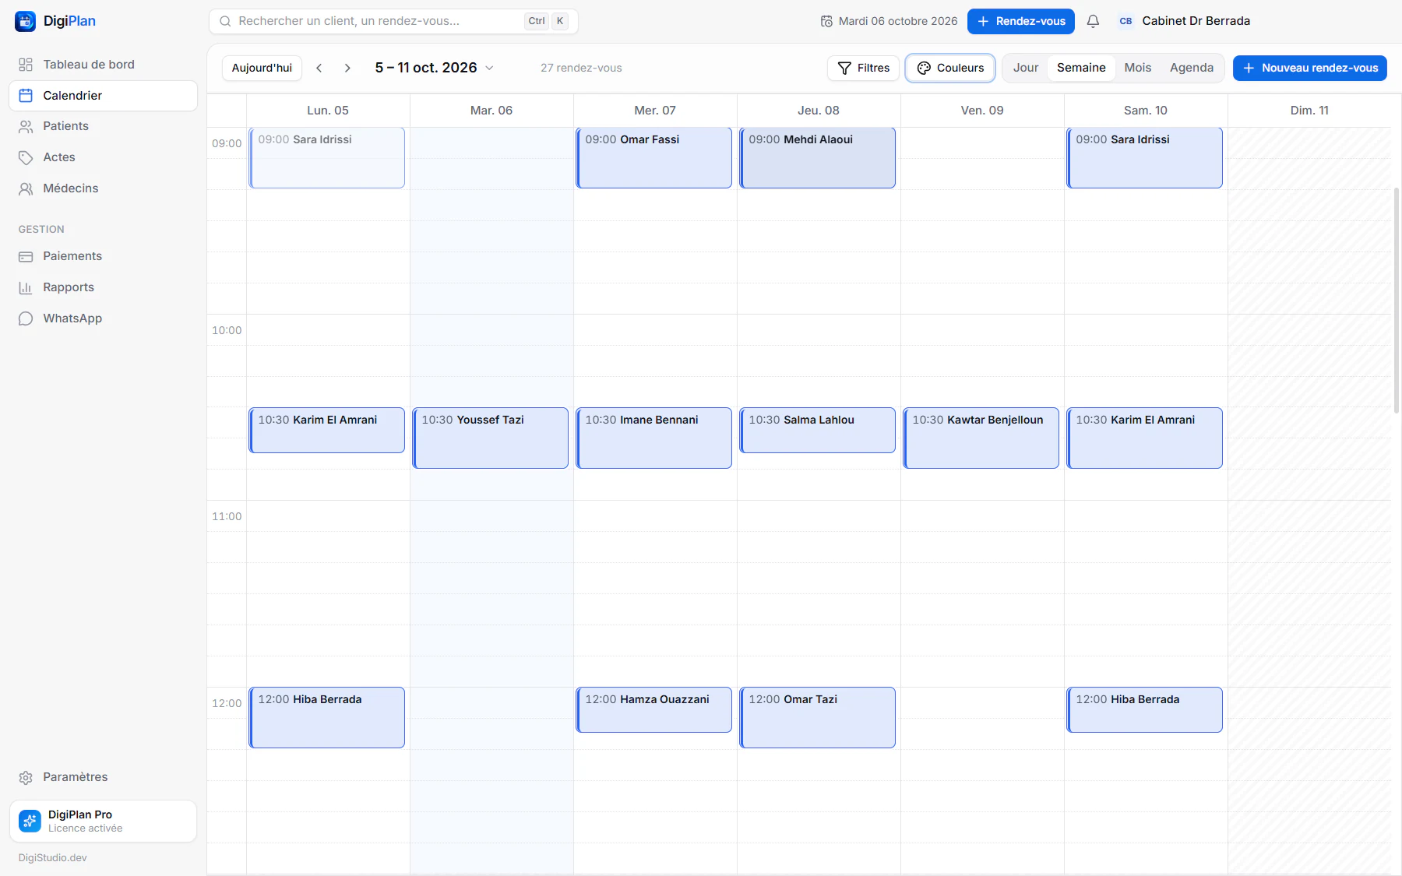
Task: Focus the client search field
Action: (393, 21)
